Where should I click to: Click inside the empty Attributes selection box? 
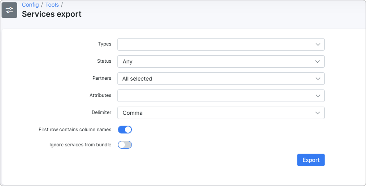[x=215, y=96]
